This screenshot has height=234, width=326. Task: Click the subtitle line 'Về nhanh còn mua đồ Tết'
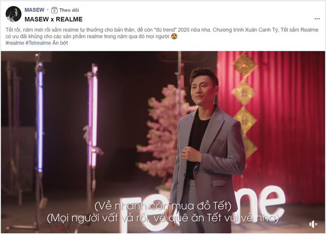[163, 206]
